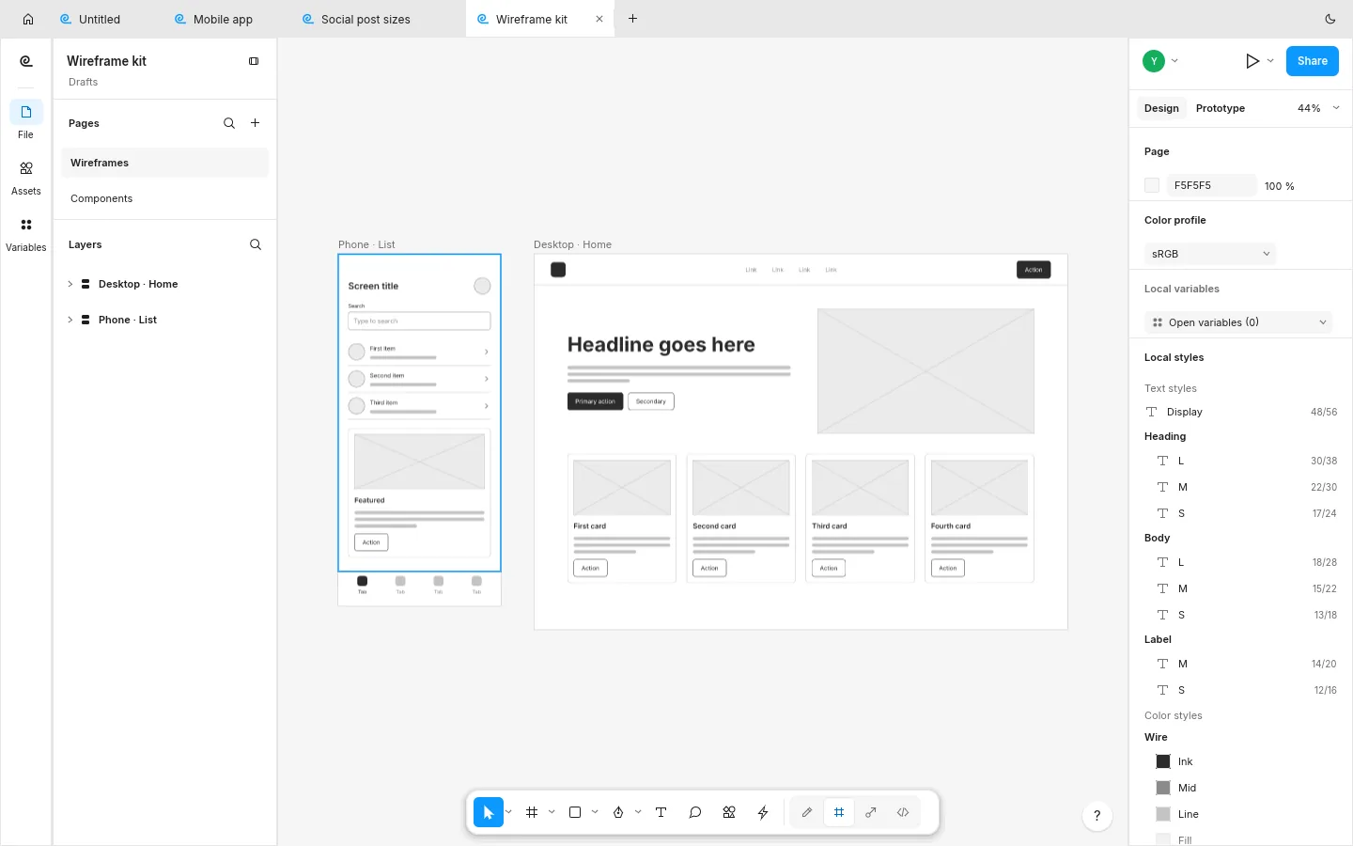The width and height of the screenshot is (1353, 846).
Task: Open the Move tool options chevron
Action: click(x=508, y=812)
